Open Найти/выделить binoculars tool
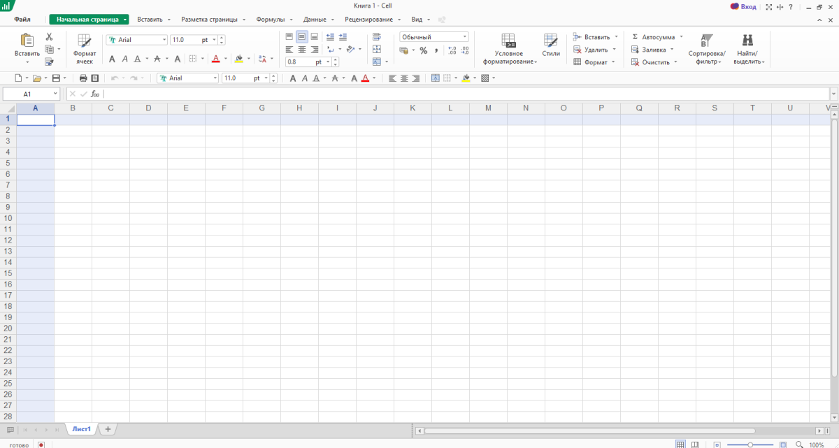Viewport: 839px width, 448px height. point(747,48)
